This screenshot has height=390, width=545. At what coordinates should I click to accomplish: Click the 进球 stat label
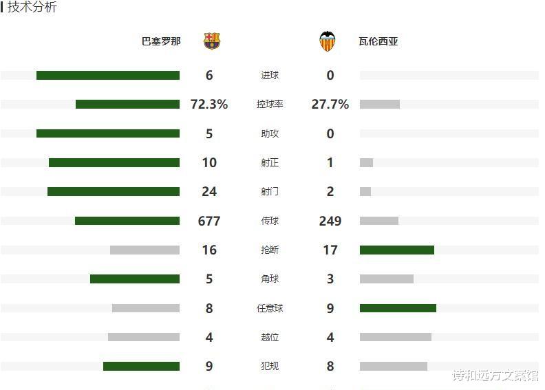[x=270, y=76]
